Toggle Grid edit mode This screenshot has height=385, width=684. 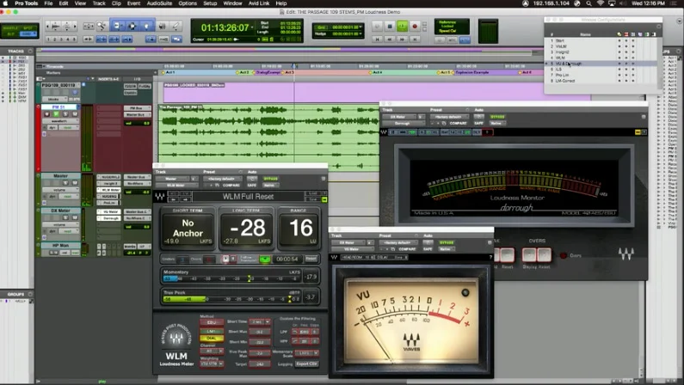[x=28, y=34]
